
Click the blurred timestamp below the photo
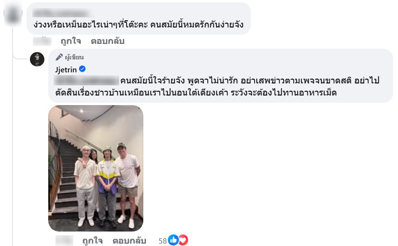click(64, 240)
